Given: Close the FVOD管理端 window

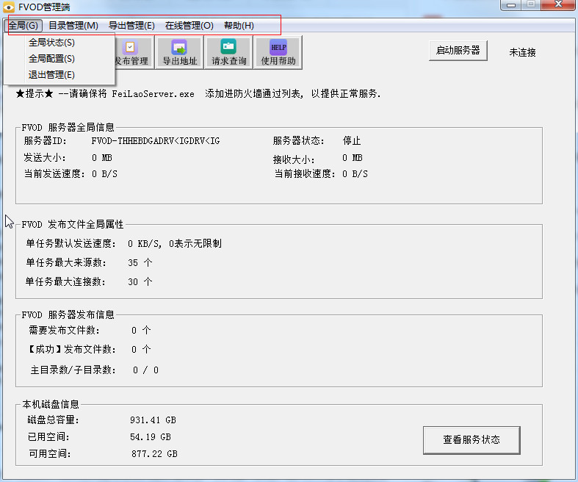Looking at the screenshot, I should coord(558,5).
